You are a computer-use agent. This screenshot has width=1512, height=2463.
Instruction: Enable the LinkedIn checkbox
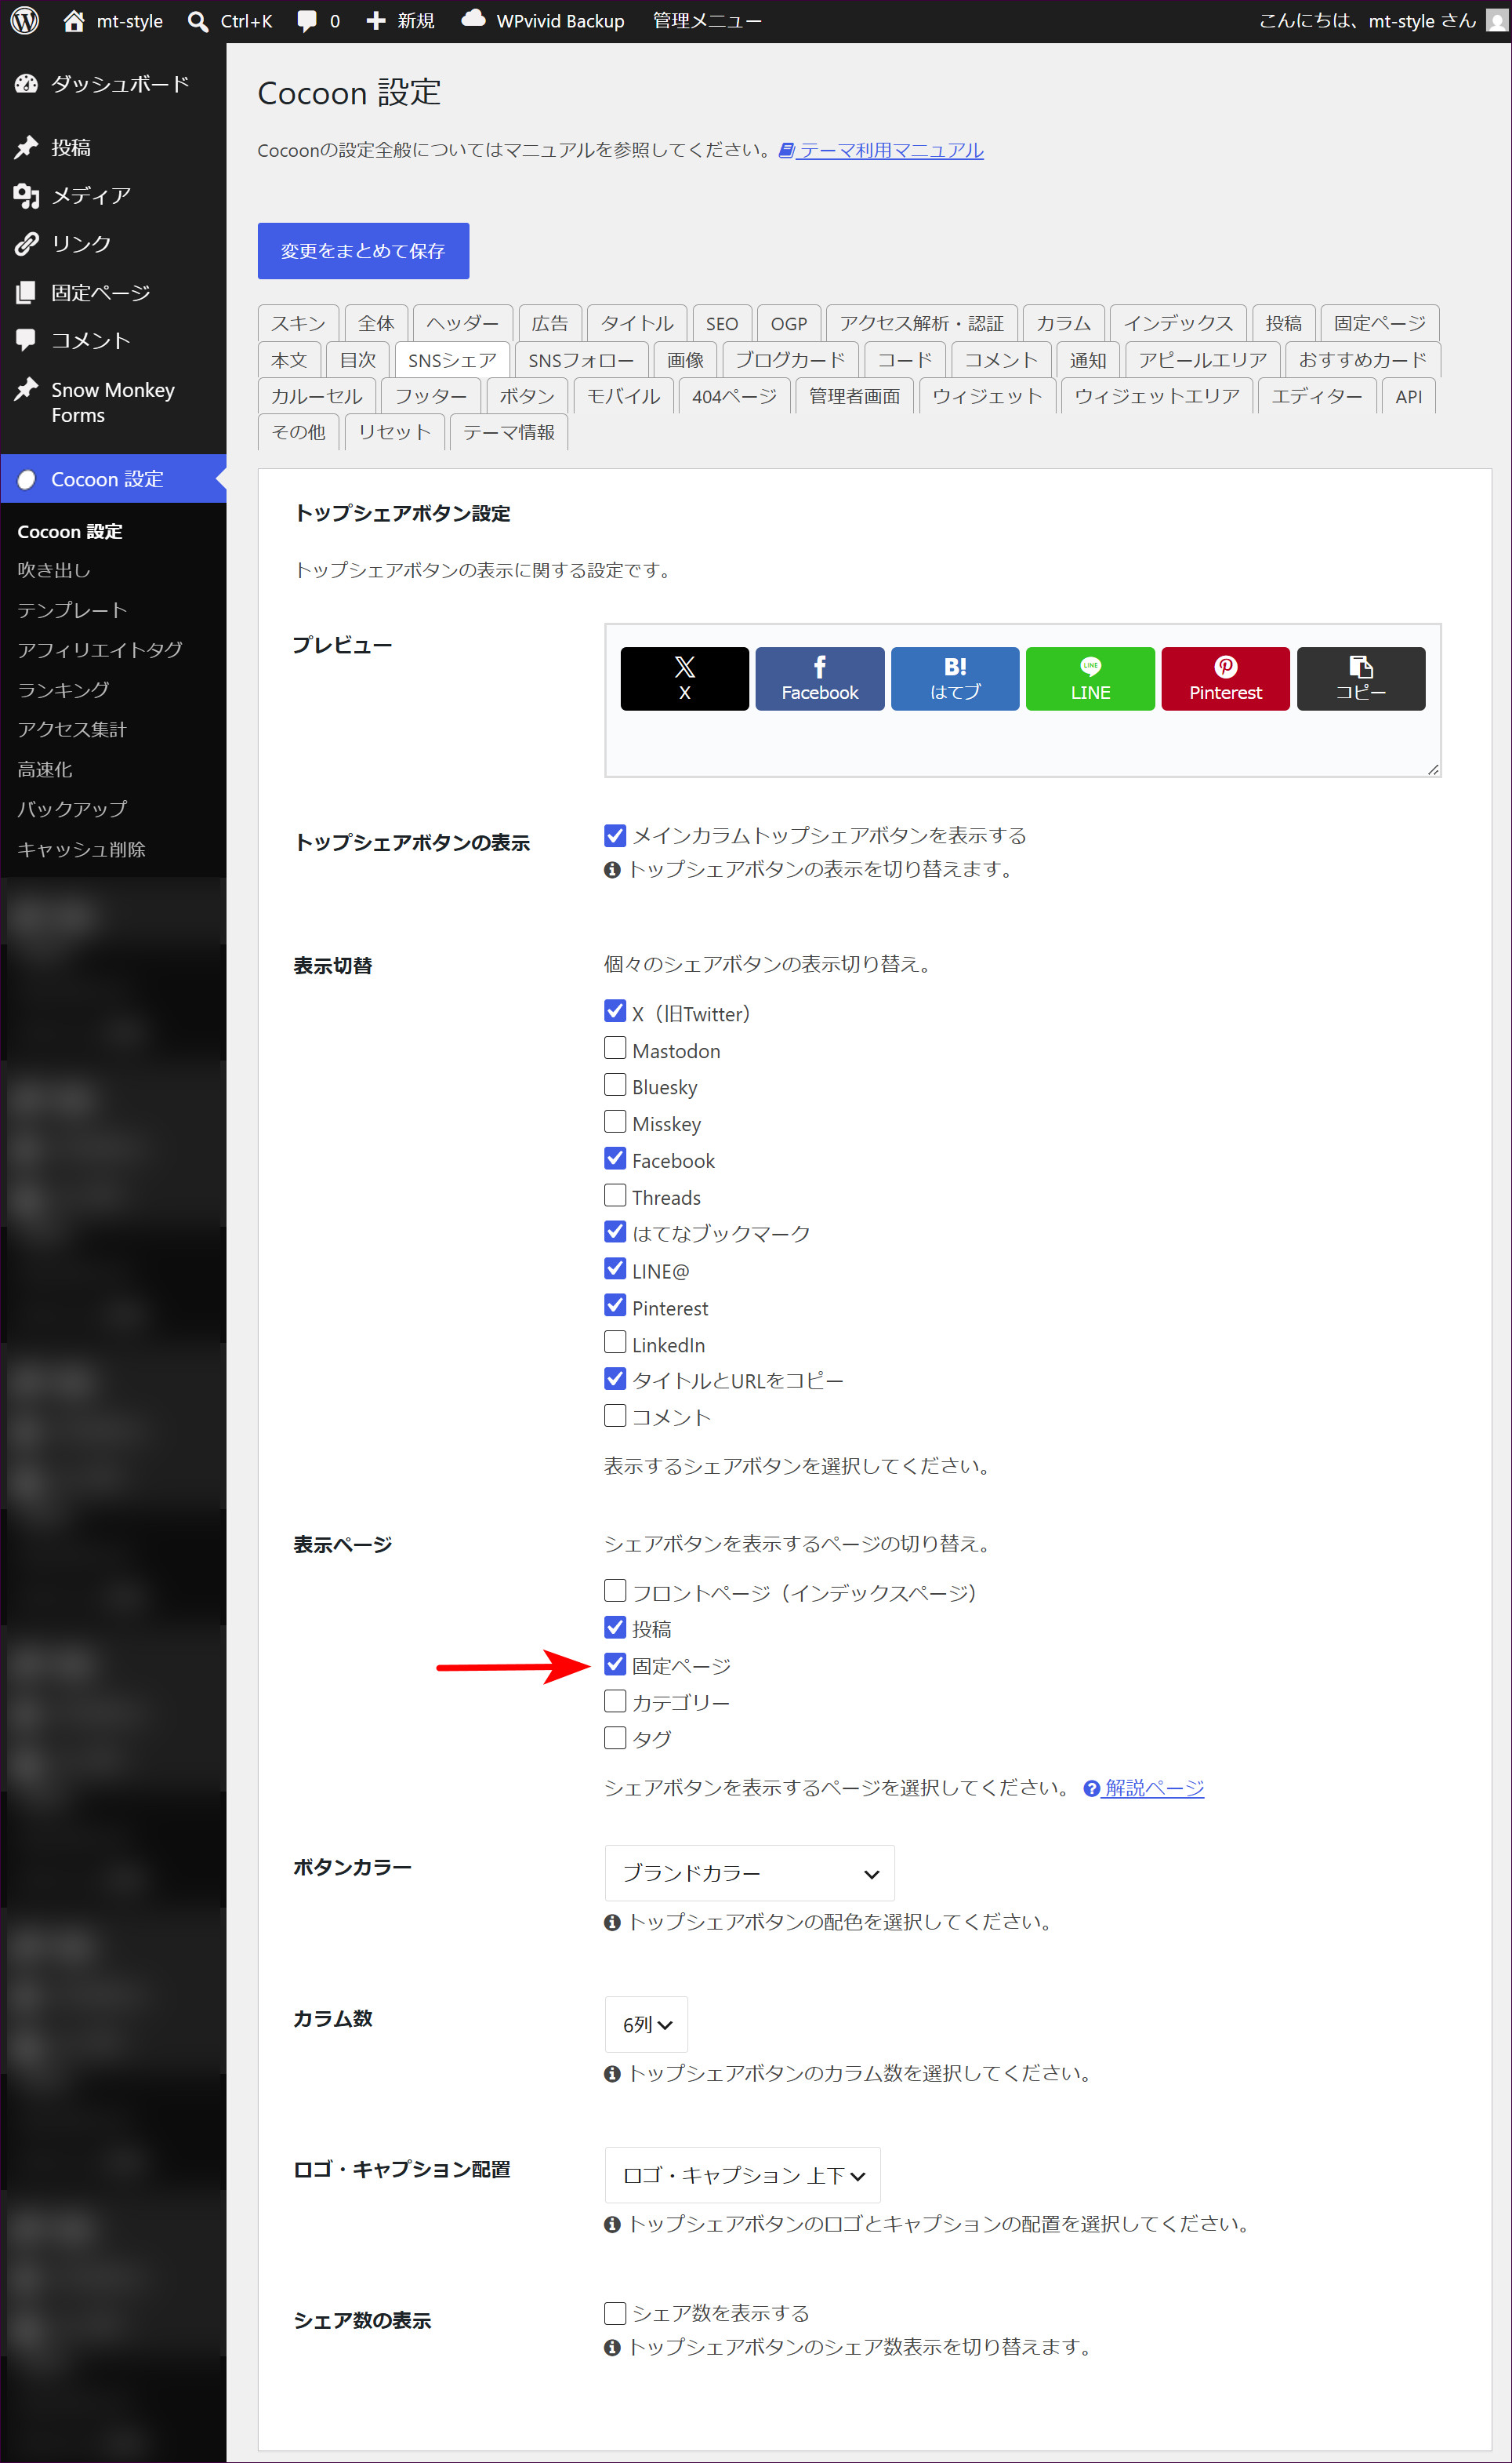(x=615, y=1343)
